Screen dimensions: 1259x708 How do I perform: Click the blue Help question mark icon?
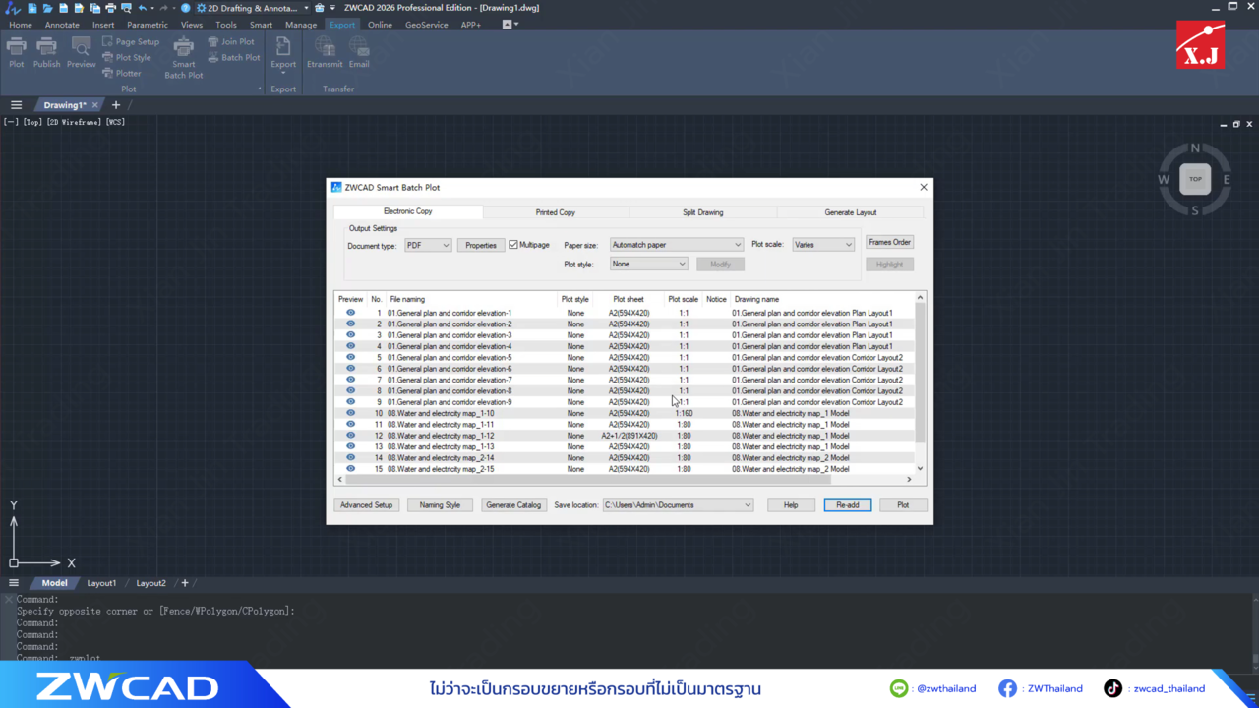186,8
